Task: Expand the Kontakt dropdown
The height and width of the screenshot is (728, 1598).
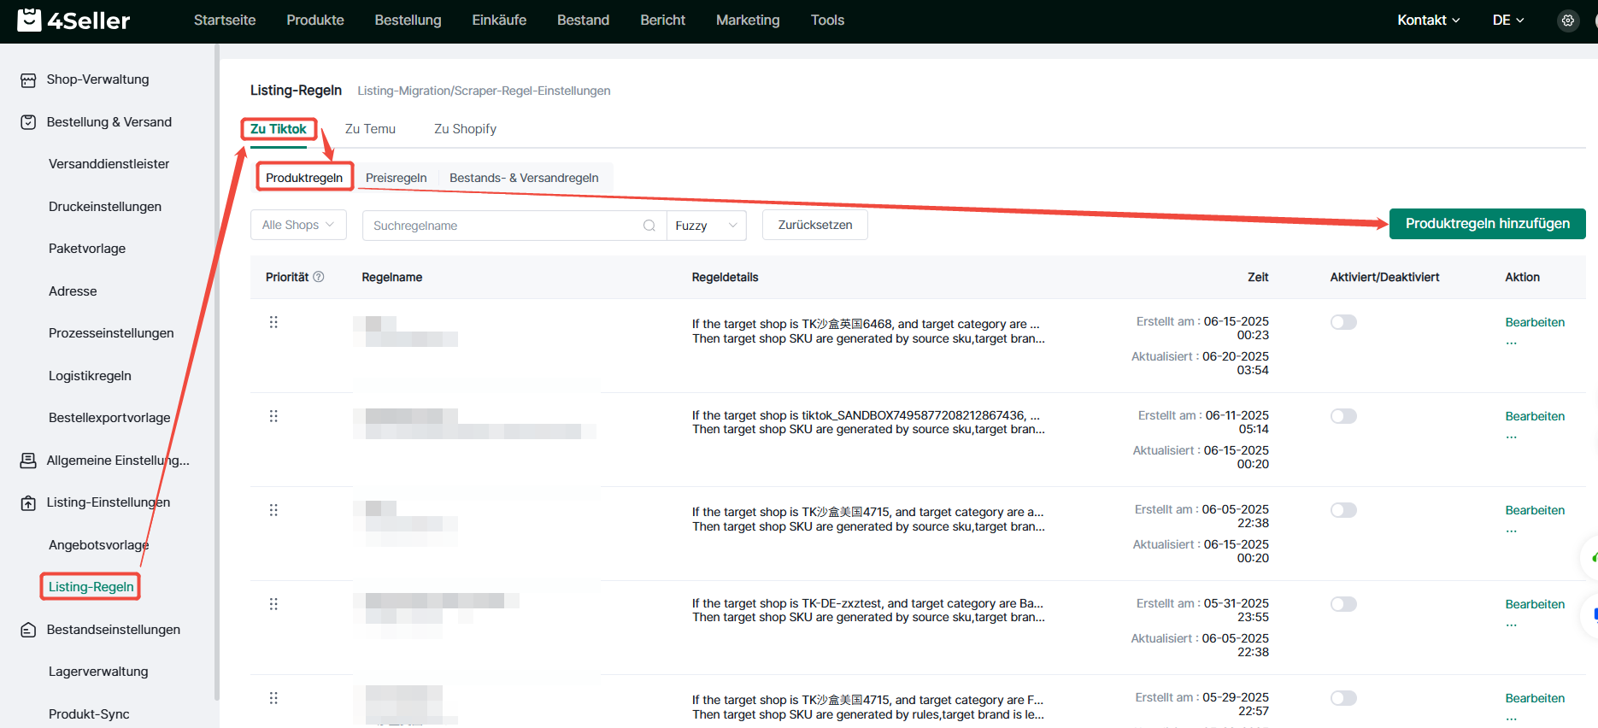Action: (x=1428, y=21)
